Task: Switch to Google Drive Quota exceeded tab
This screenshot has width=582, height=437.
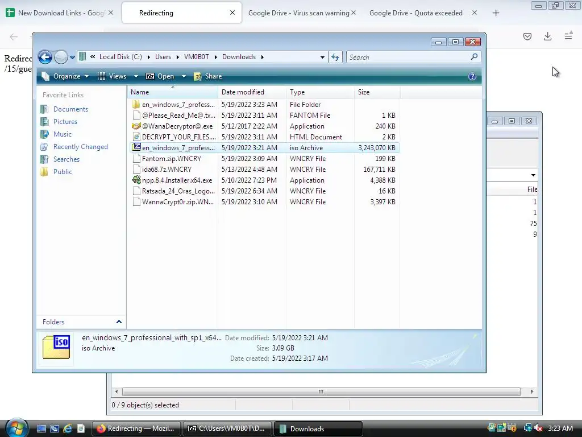Action: 423,13
